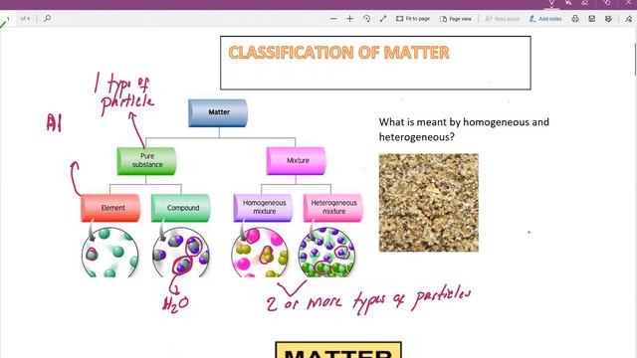Screen dimensions: 637x358
Task: Click the green Pure substance box
Action: tap(146, 161)
